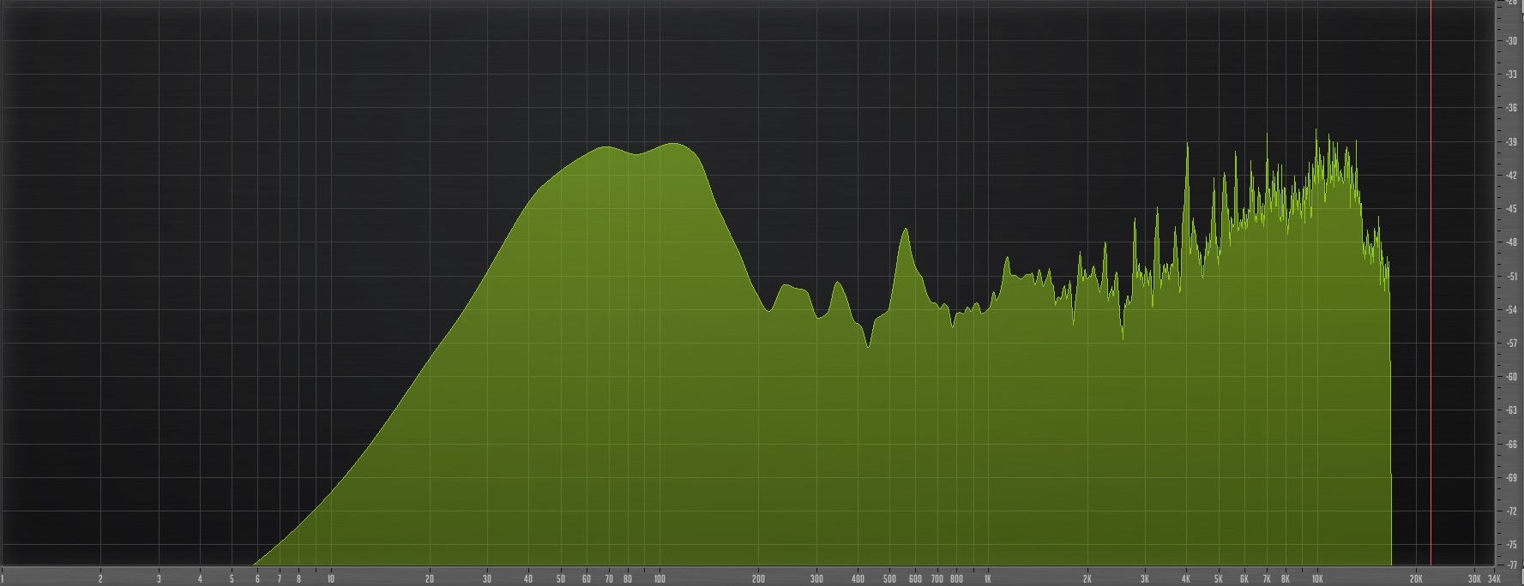Click the 5 Hz frequency axis label
1524x586 pixels.
coord(232,579)
